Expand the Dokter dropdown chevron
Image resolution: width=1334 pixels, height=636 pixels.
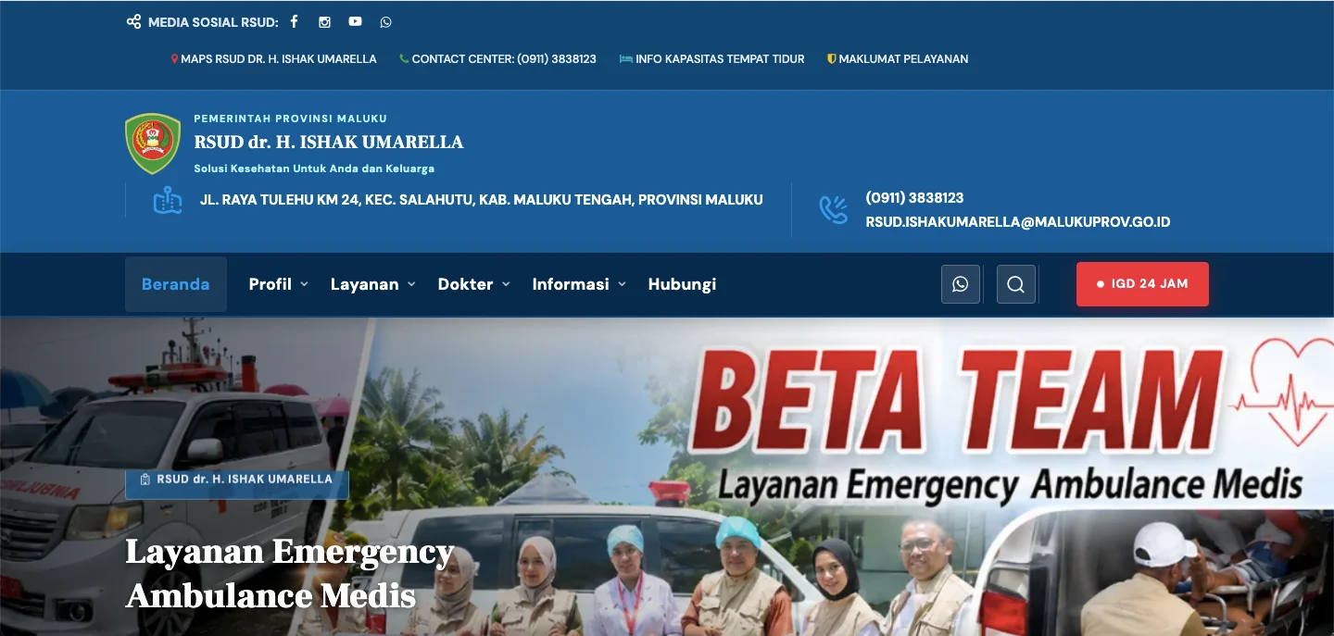point(506,284)
